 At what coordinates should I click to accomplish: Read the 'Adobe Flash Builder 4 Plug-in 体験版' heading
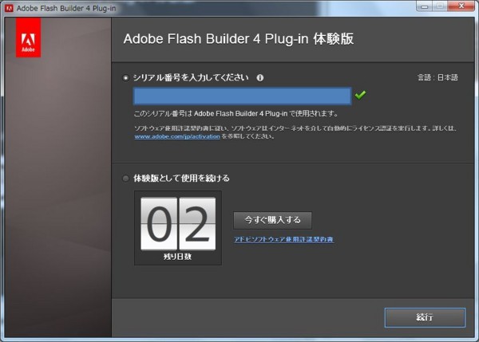pos(239,39)
